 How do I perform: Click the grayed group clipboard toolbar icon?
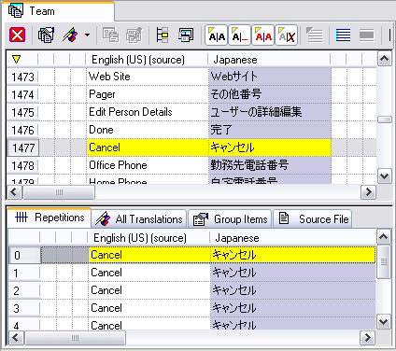[x=134, y=35]
